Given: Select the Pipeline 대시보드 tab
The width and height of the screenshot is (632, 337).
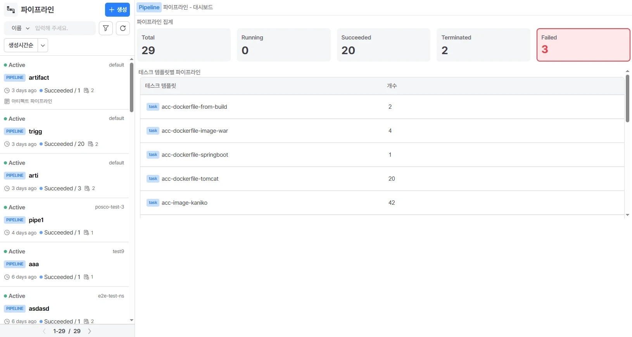Looking at the screenshot, I should pyautogui.click(x=175, y=7).
